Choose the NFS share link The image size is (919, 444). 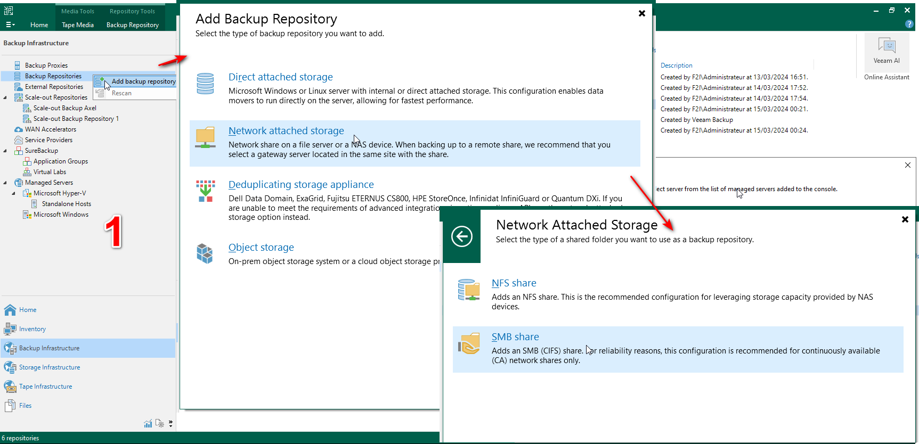(x=514, y=283)
